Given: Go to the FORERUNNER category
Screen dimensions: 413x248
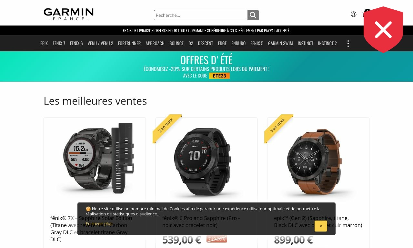Looking at the screenshot, I should [129, 43].
